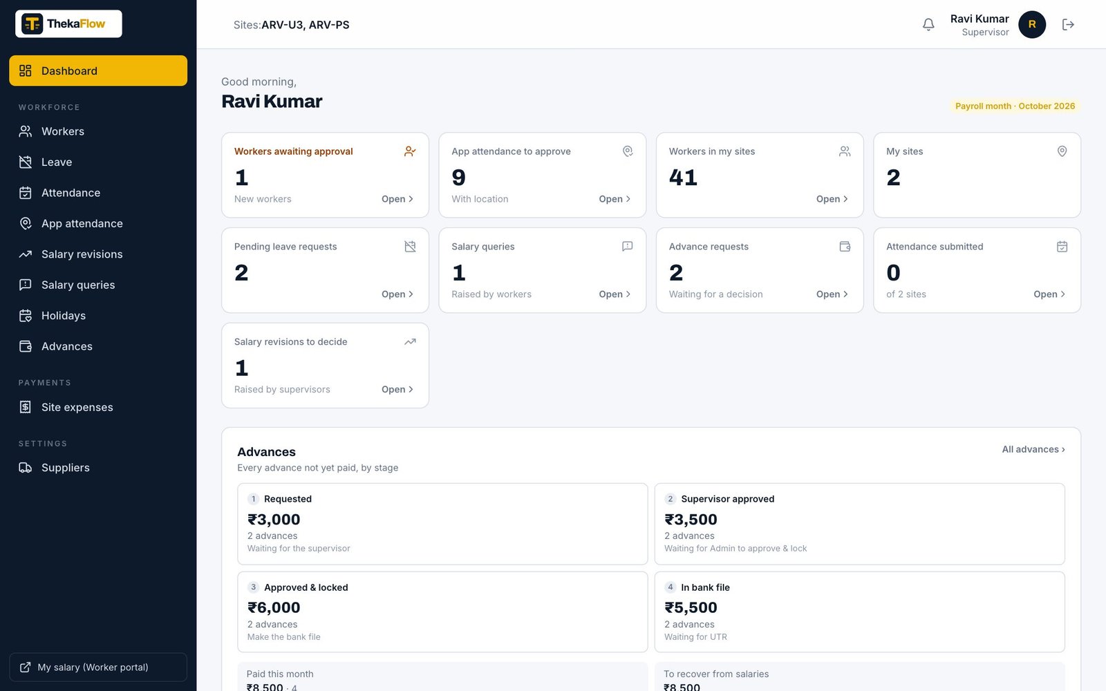Click the My salary external-link icon
Image resolution: width=1106 pixels, height=691 pixels.
coord(26,668)
